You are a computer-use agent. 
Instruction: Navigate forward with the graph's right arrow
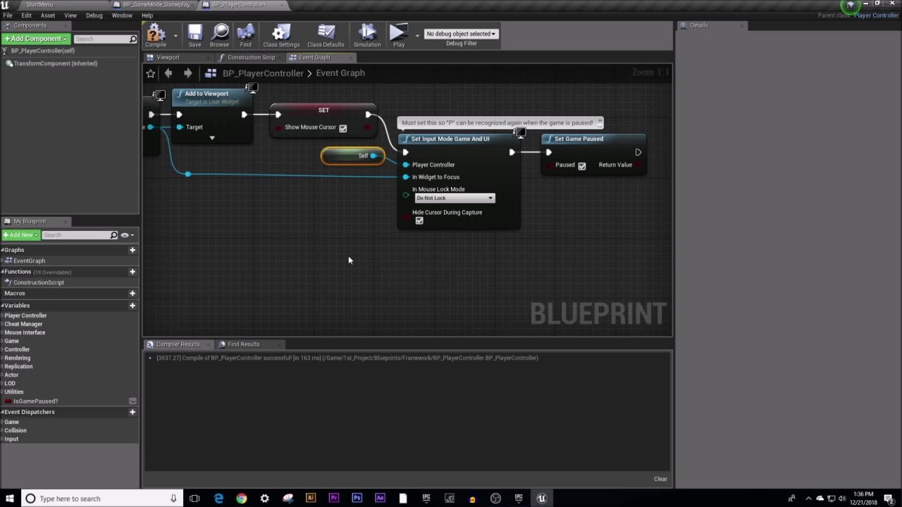click(187, 73)
